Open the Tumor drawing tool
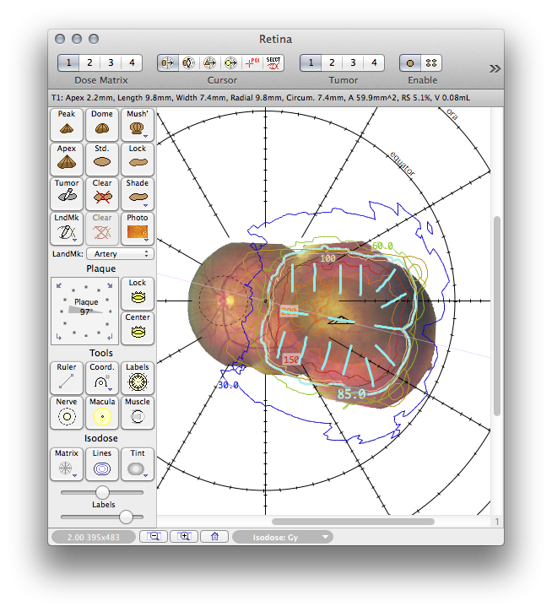The height and width of the screenshot is (612, 552). click(x=67, y=193)
